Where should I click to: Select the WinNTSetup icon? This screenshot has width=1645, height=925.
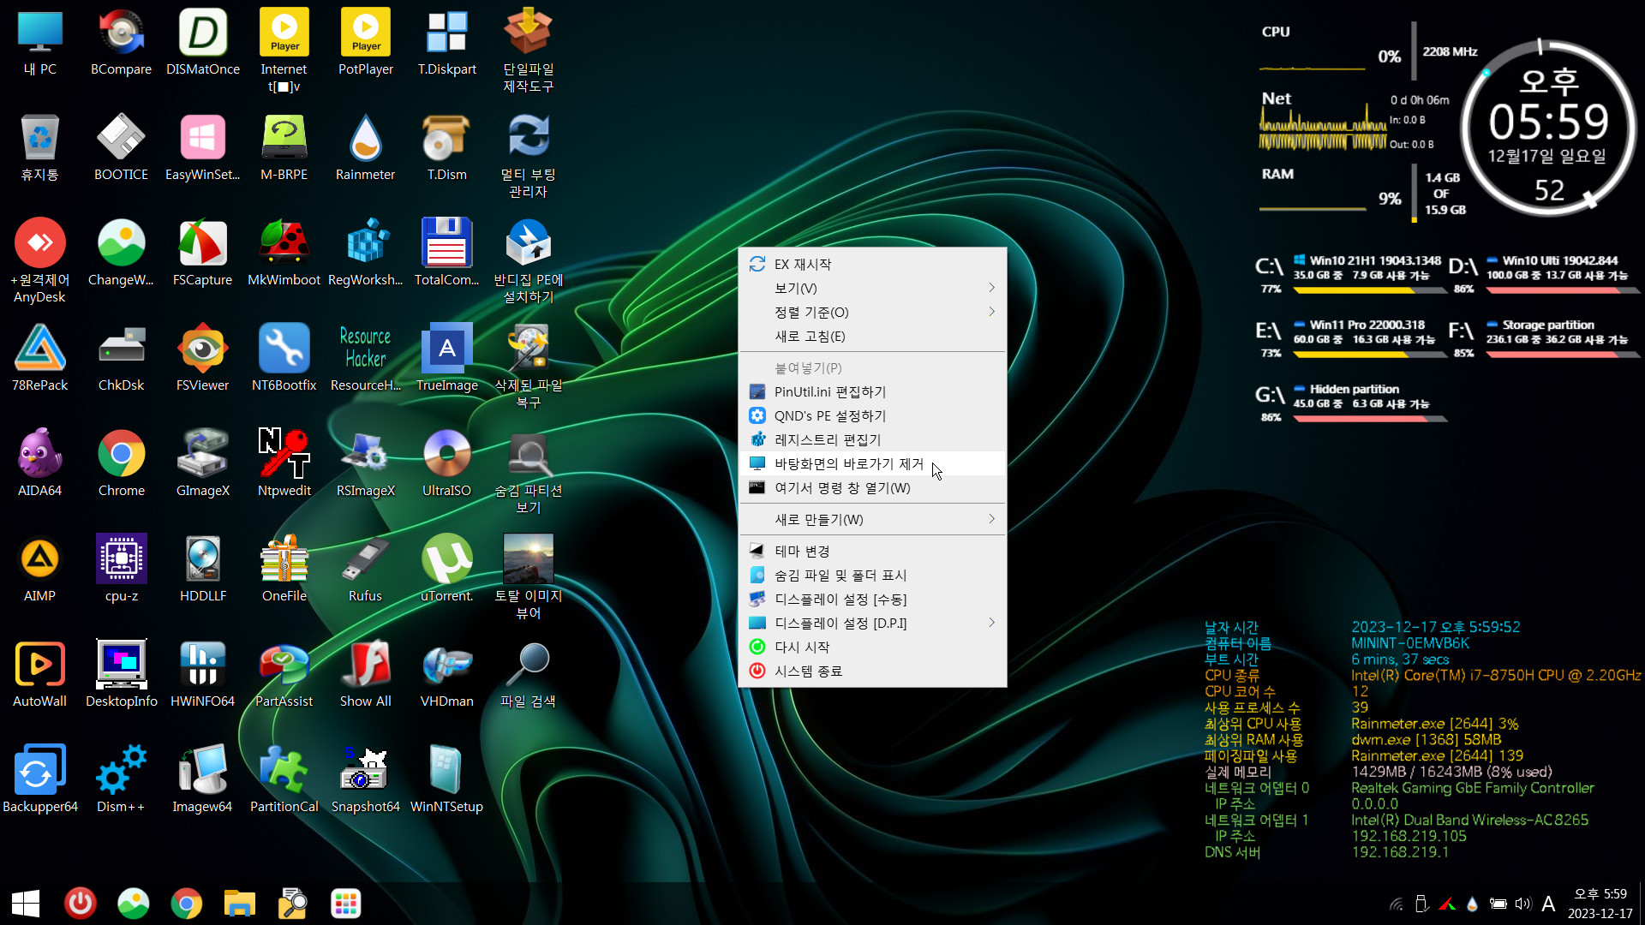(x=447, y=780)
